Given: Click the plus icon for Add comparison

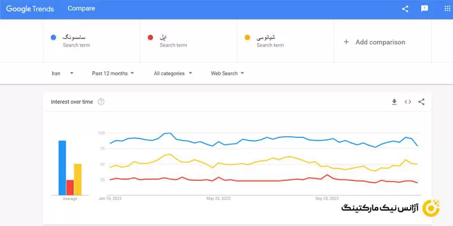Looking at the screenshot, I should click(346, 42).
